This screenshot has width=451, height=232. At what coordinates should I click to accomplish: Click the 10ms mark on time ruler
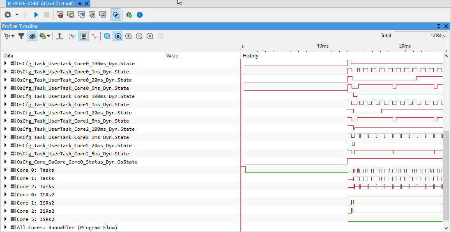323,46
